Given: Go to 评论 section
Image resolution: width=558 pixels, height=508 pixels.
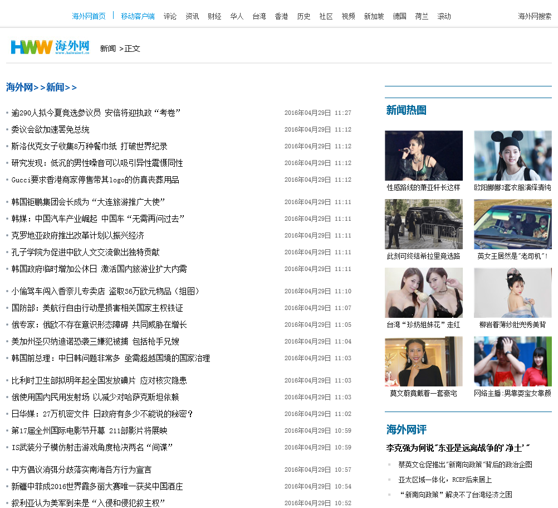Looking at the screenshot, I should pyautogui.click(x=170, y=16).
